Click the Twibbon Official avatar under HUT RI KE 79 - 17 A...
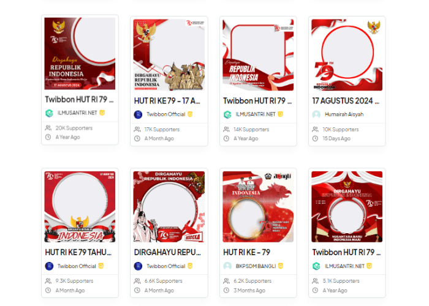This screenshot has height=306, width=429. tap(138, 114)
